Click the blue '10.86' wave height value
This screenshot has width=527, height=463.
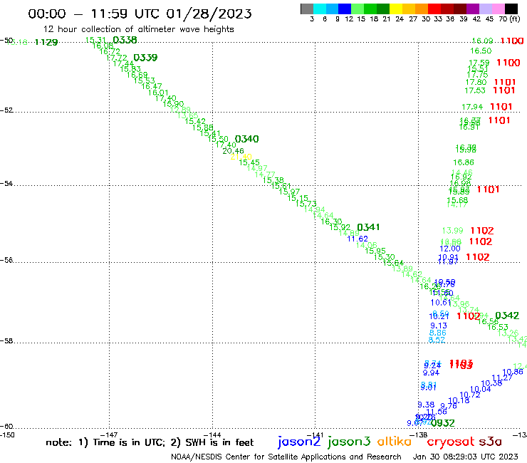tap(513, 372)
